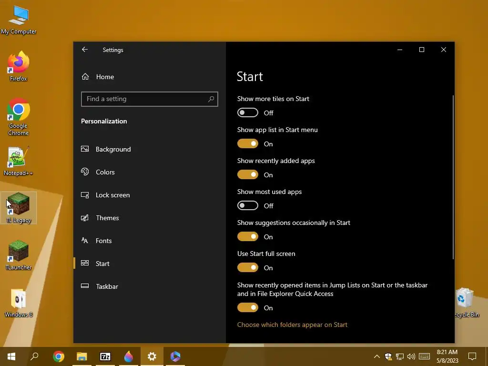The height and width of the screenshot is (366, 488).
Task: Select Firefox desktop shortcut
Action: 19,66
